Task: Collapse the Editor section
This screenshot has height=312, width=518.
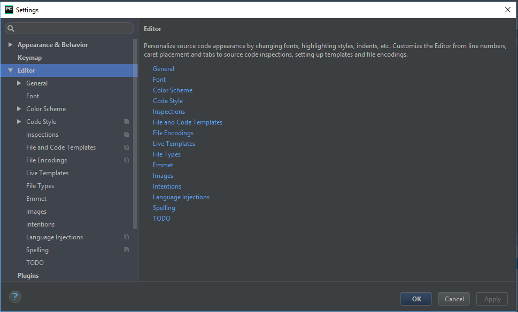Action: click(x=11, y=70)
